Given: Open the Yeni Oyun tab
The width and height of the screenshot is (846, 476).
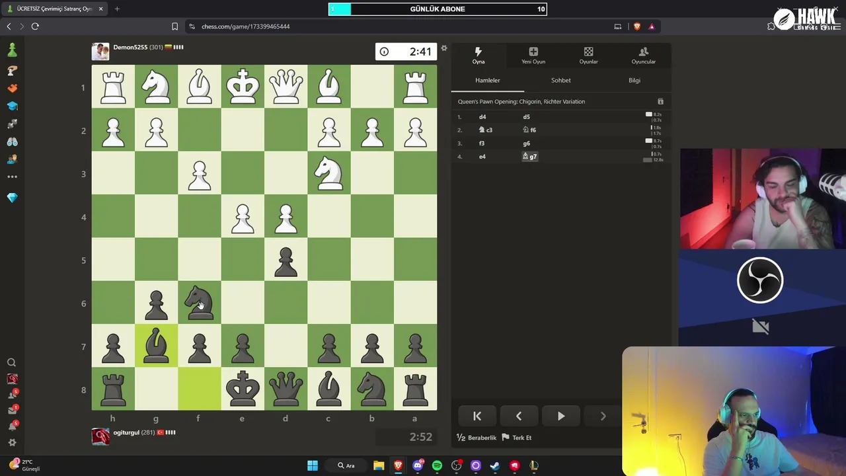Looking at the screenshot, I should coord(533,56).
